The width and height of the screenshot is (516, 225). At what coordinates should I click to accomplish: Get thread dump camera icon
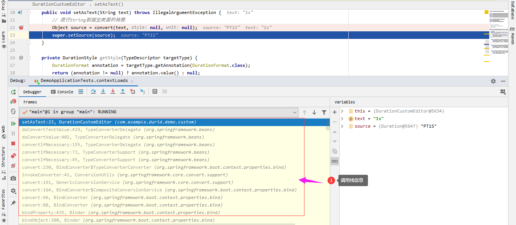pos(13,178)
